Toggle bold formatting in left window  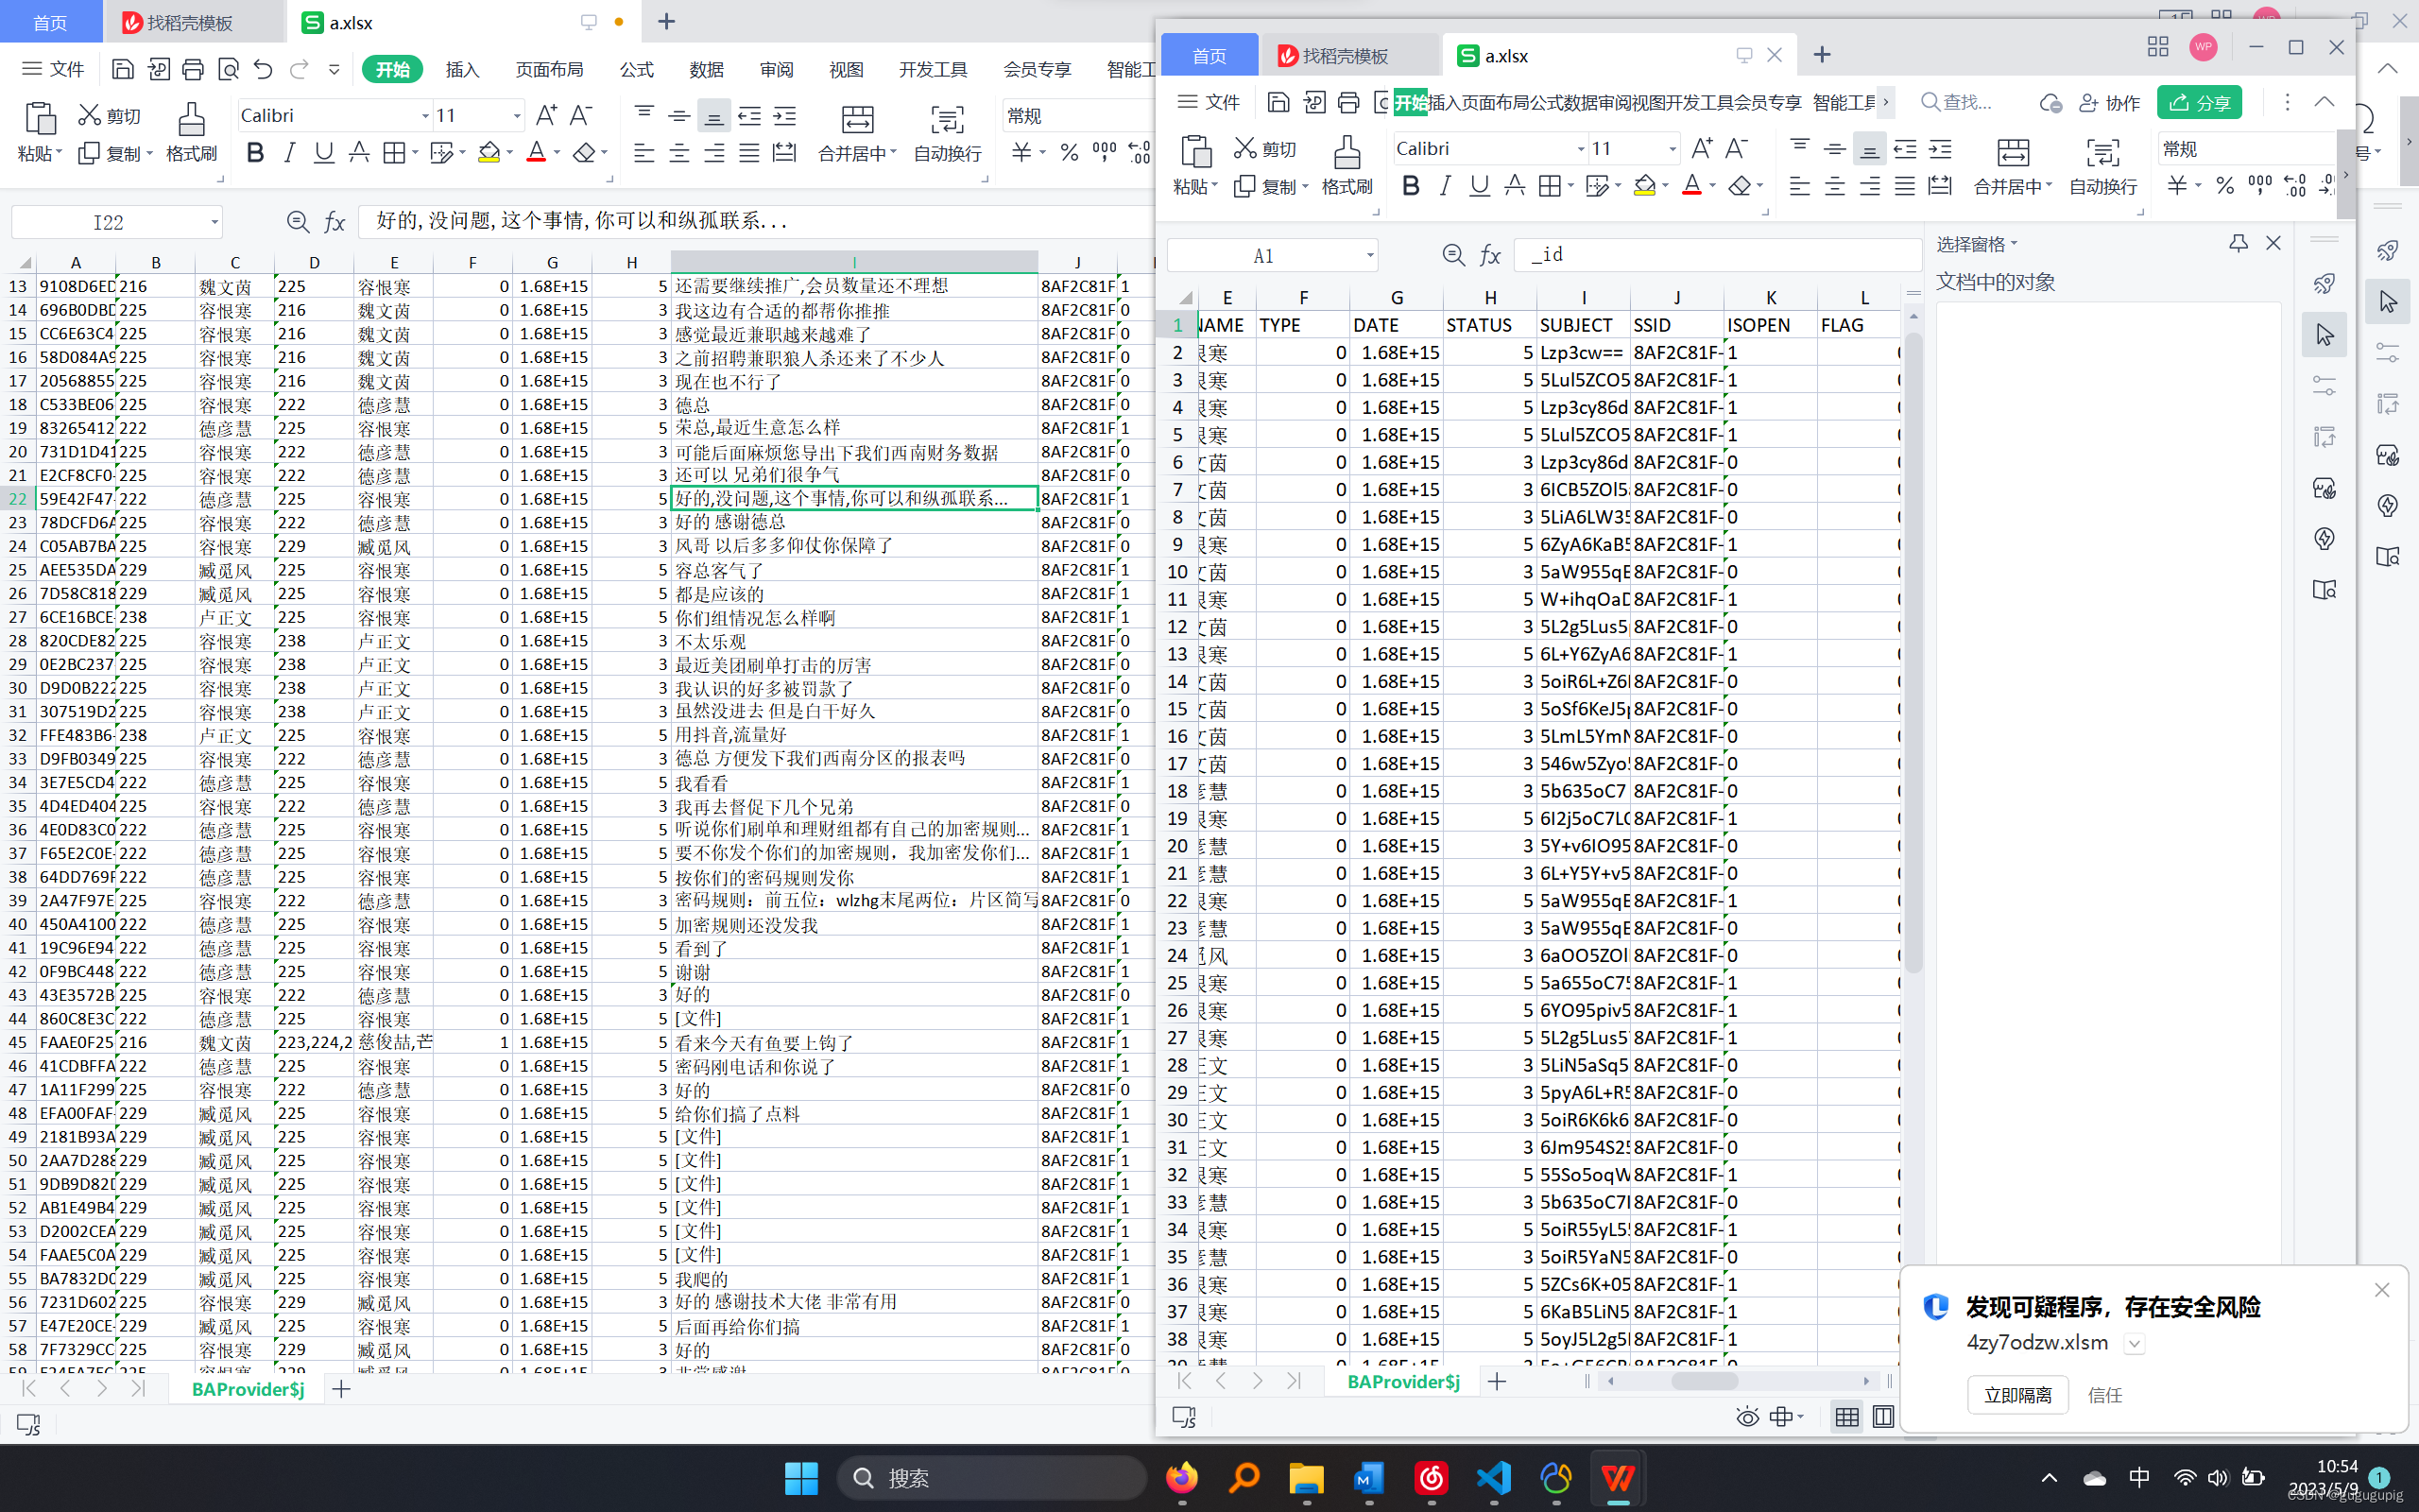[255, 153]
